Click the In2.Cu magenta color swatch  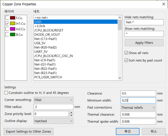[x=12, y=29]
